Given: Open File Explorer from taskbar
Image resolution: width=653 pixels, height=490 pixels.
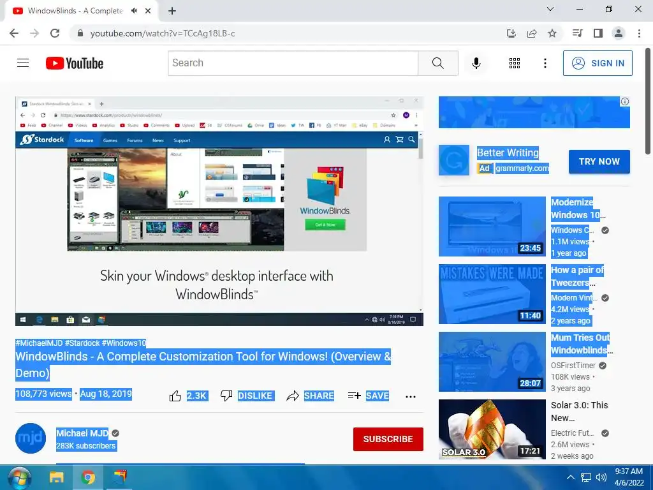Looking at the screenshot, I should pyautogui.click(x=57, y=477).
